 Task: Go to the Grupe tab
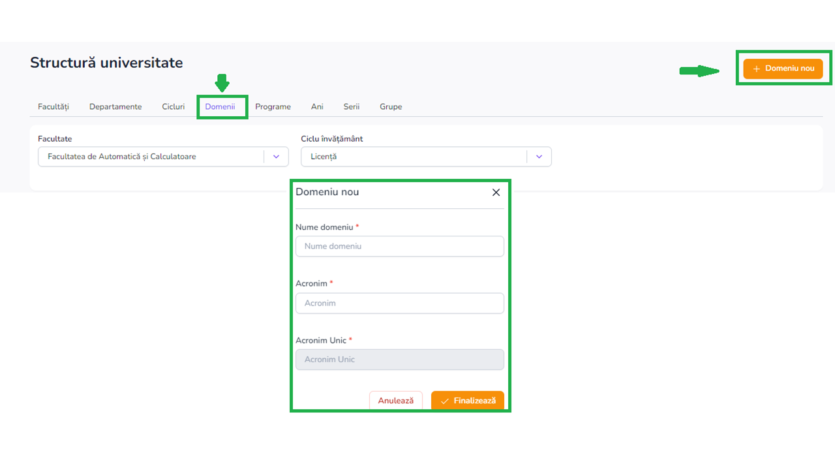point(391,106)
